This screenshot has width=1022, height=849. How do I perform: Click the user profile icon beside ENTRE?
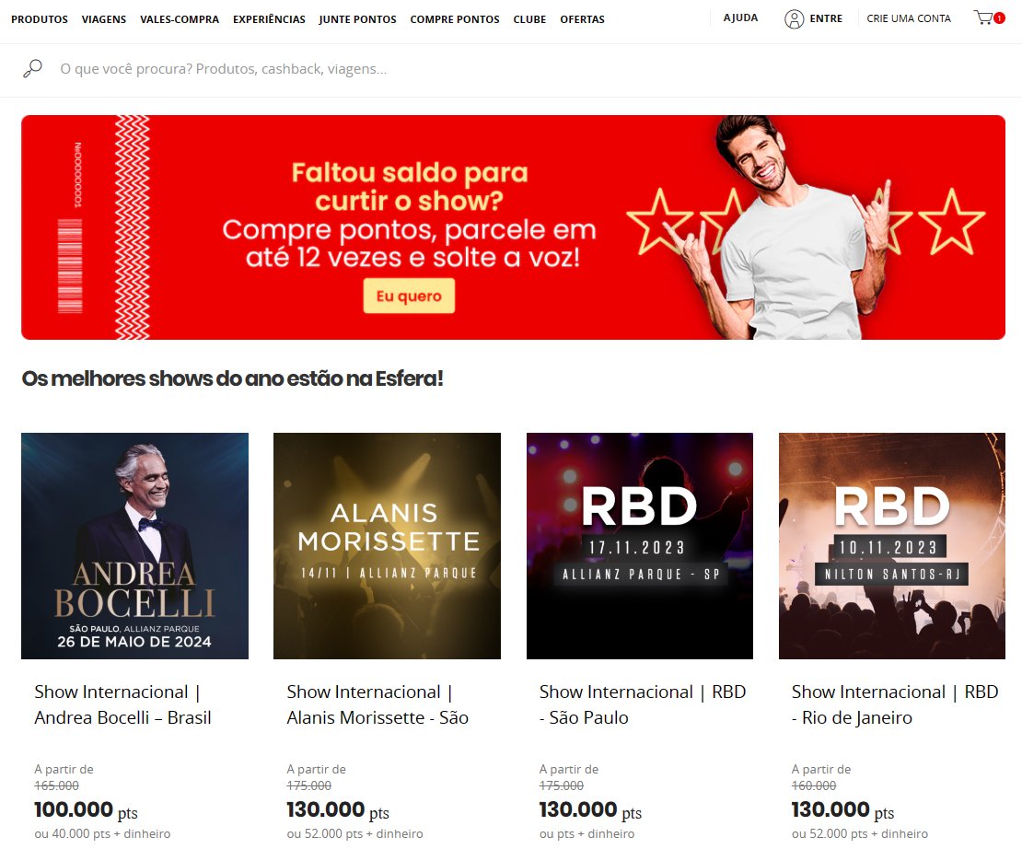[794, 19]
